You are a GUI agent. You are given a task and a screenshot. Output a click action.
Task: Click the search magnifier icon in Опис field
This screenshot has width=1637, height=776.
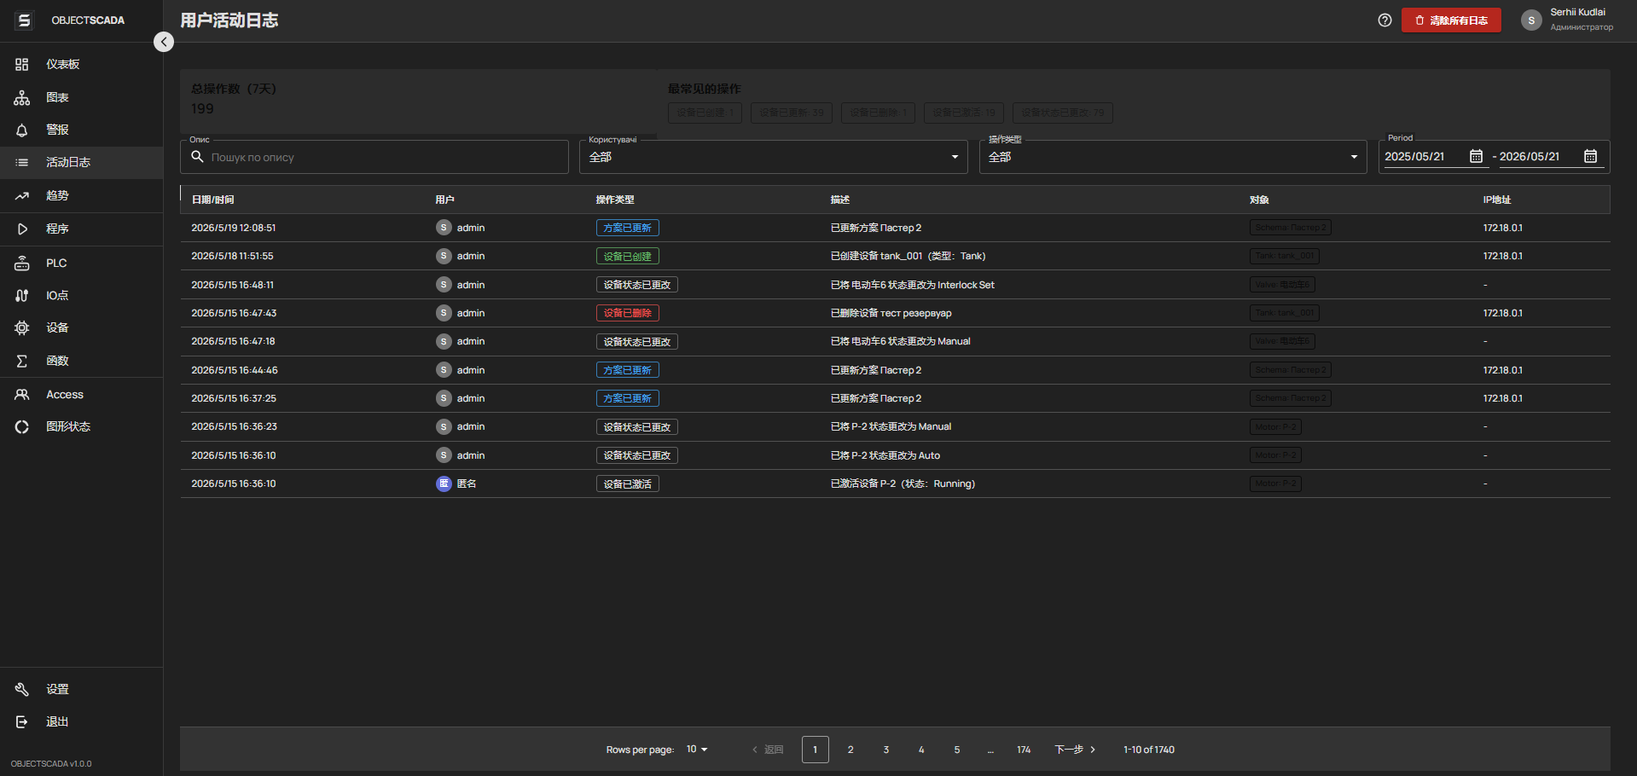pyautogui.click(x=197, y=157)
